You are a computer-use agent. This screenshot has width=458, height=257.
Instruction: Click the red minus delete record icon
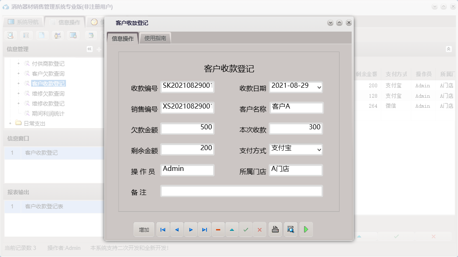click(218, 229)
